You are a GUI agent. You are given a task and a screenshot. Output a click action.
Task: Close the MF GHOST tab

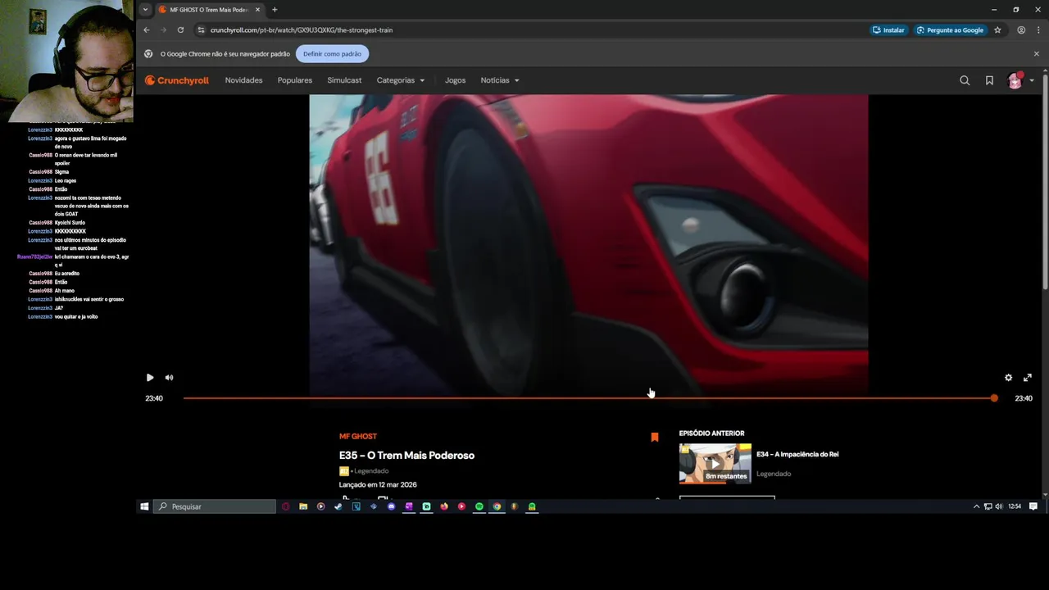pyautogui.click(x=257, y=10)
